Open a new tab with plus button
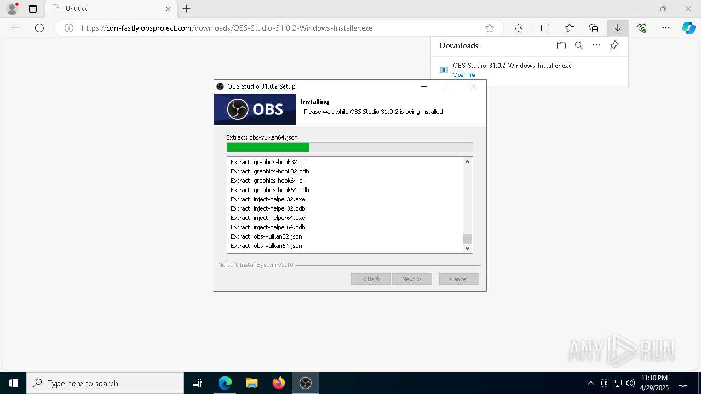Image resolution: width=701 pixels, height=394 pixels. coord(187,9)
